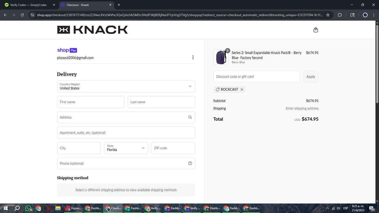Image resolution: width=379 pixels, height=213 pixels.
Task: Open the shopping bag cart icon
Action: coord(316,30)
